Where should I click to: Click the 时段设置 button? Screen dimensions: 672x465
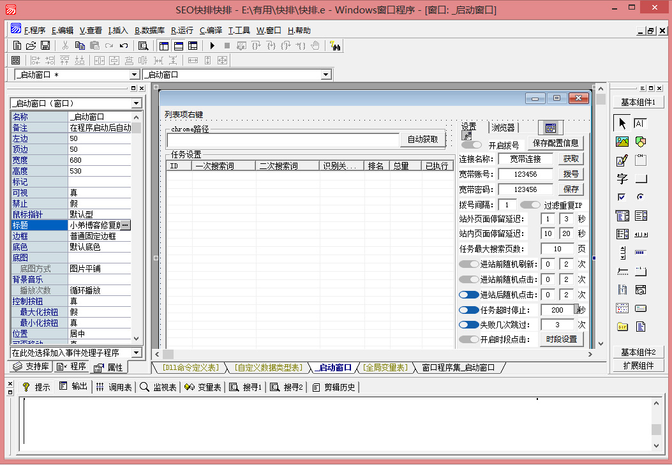coord(562,339)
